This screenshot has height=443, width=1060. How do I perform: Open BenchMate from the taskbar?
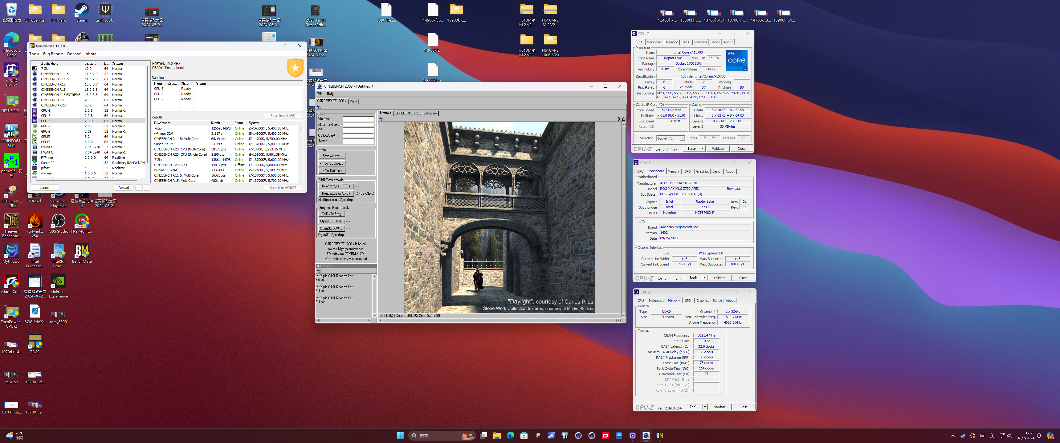(x=659, y=436)
